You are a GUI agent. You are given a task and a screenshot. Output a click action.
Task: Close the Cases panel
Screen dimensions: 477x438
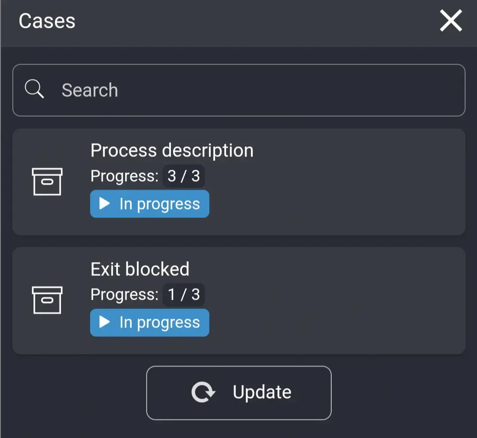[450, 20]
